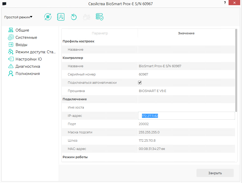242x183 pixels.
Task: Click the Диагностика warning triangle icon
Action: click(x=11, y=66)
